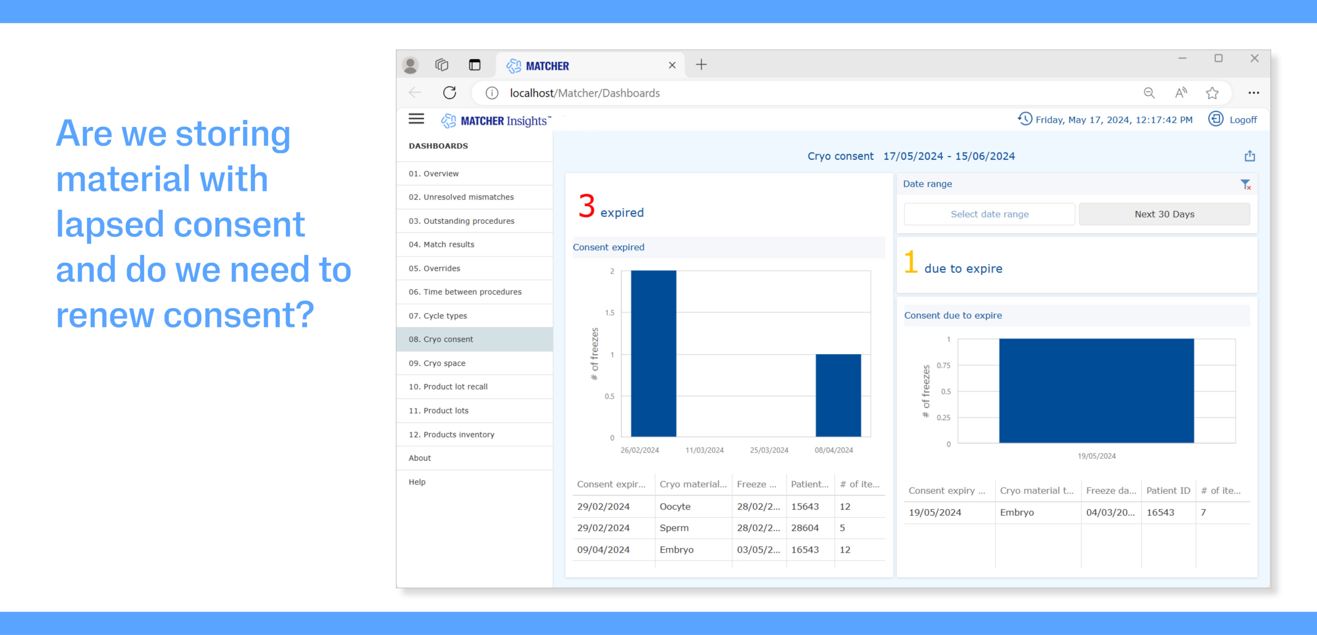Open 06. Time between procedures dashboard
Image resolution: width=1317 pixels, height=635 pixels.
[475, 292]
